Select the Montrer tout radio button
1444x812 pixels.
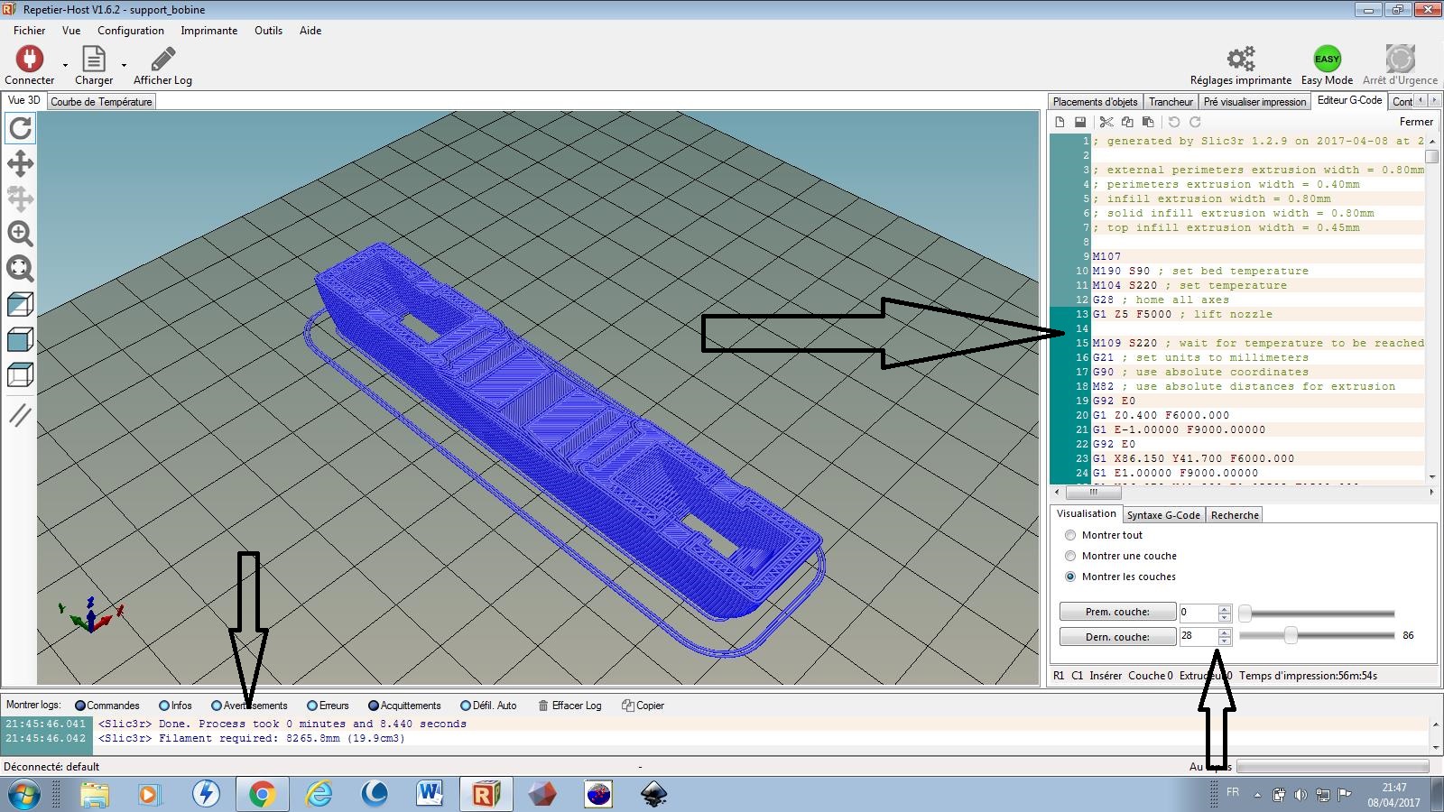coord(1070,535)
